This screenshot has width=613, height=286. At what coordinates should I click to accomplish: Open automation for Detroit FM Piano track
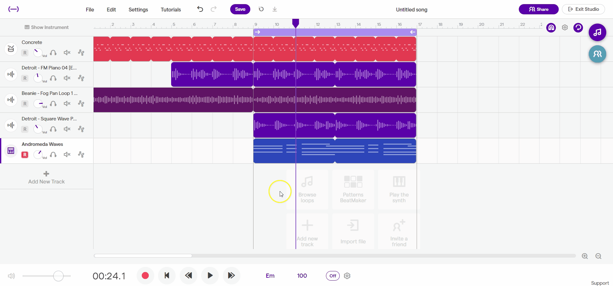[81, 78]
